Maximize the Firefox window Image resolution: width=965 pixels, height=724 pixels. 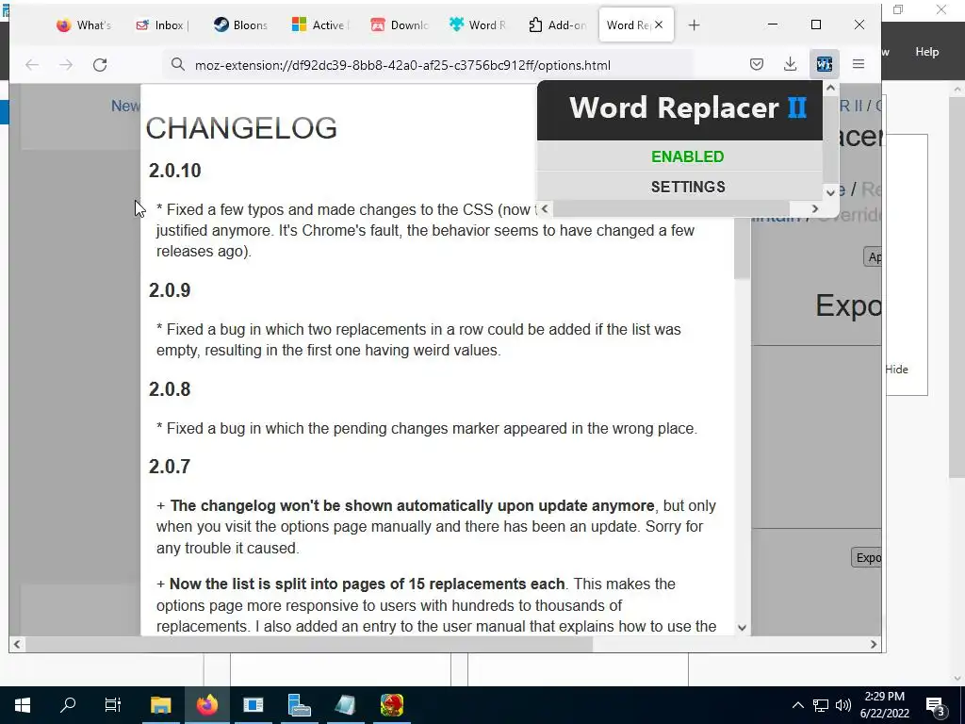[x=816, y=25]
